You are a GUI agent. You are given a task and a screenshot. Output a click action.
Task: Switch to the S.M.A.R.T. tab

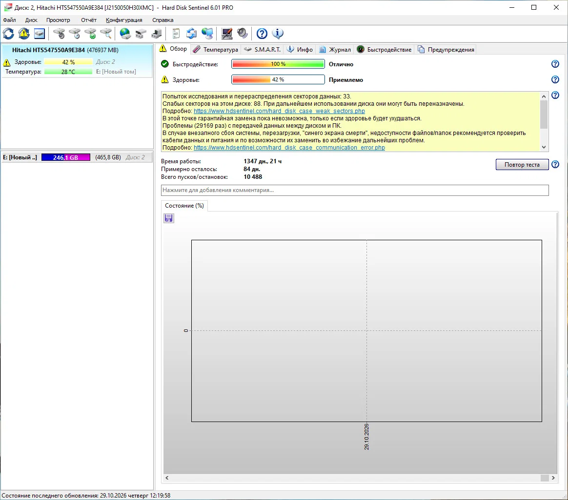pos(263,50)
